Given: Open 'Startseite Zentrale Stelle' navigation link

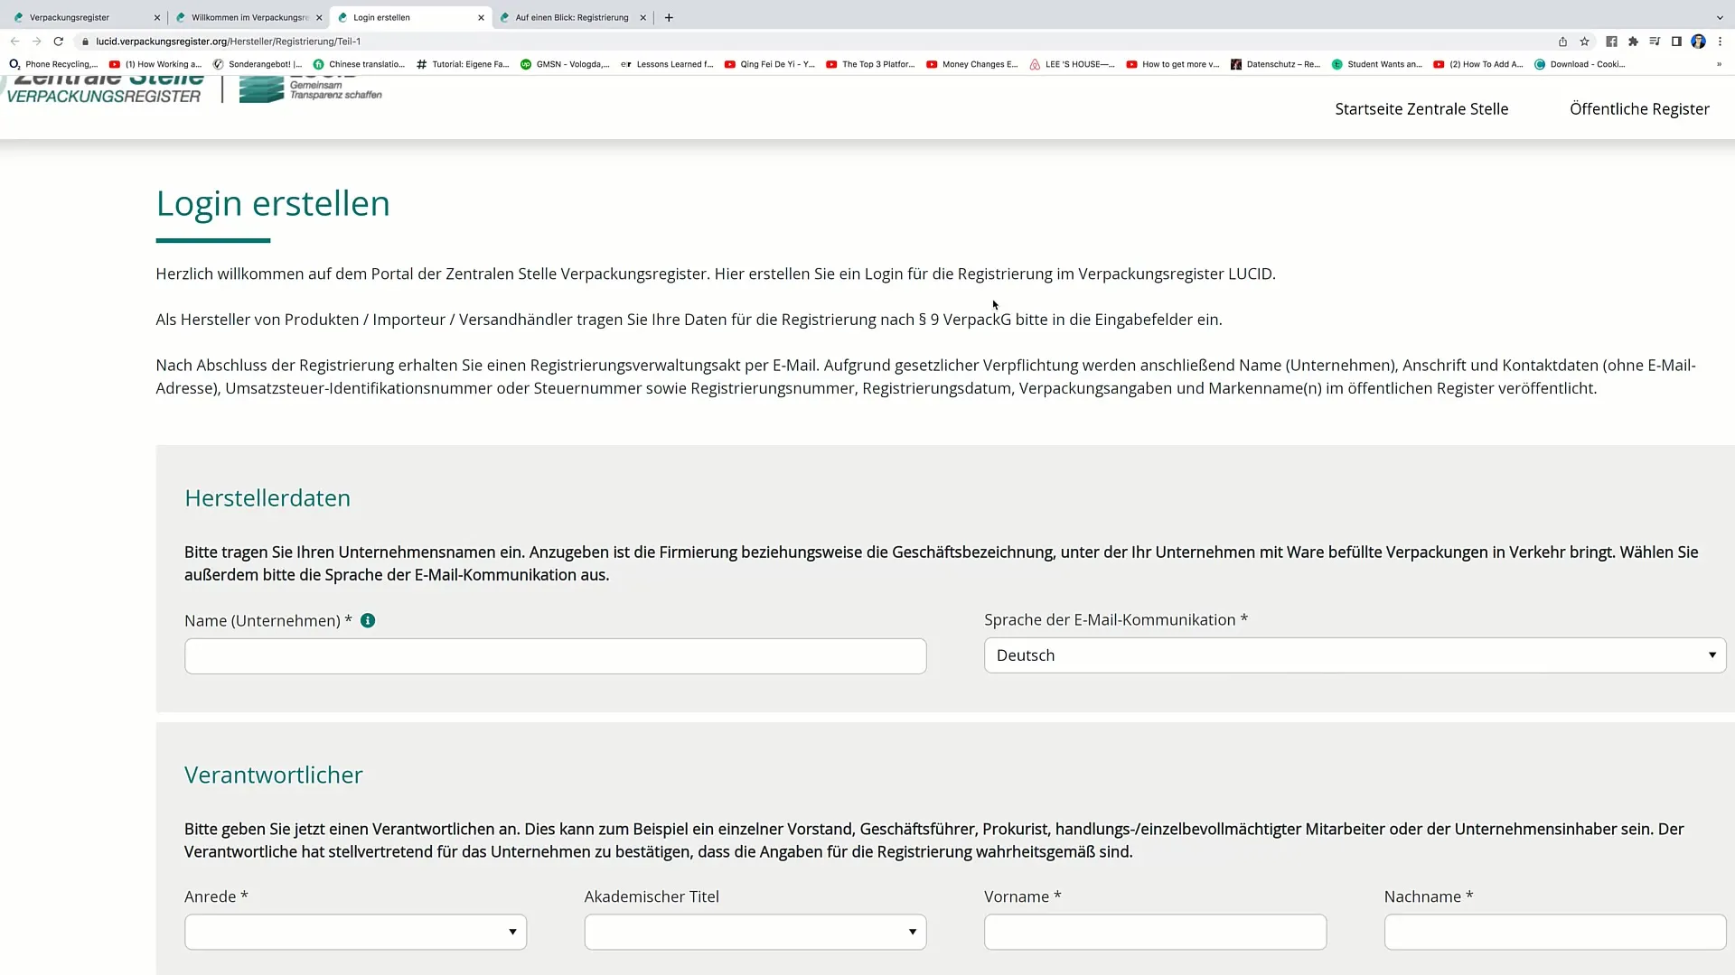Looking at the screenshot, I should 1421,108.
